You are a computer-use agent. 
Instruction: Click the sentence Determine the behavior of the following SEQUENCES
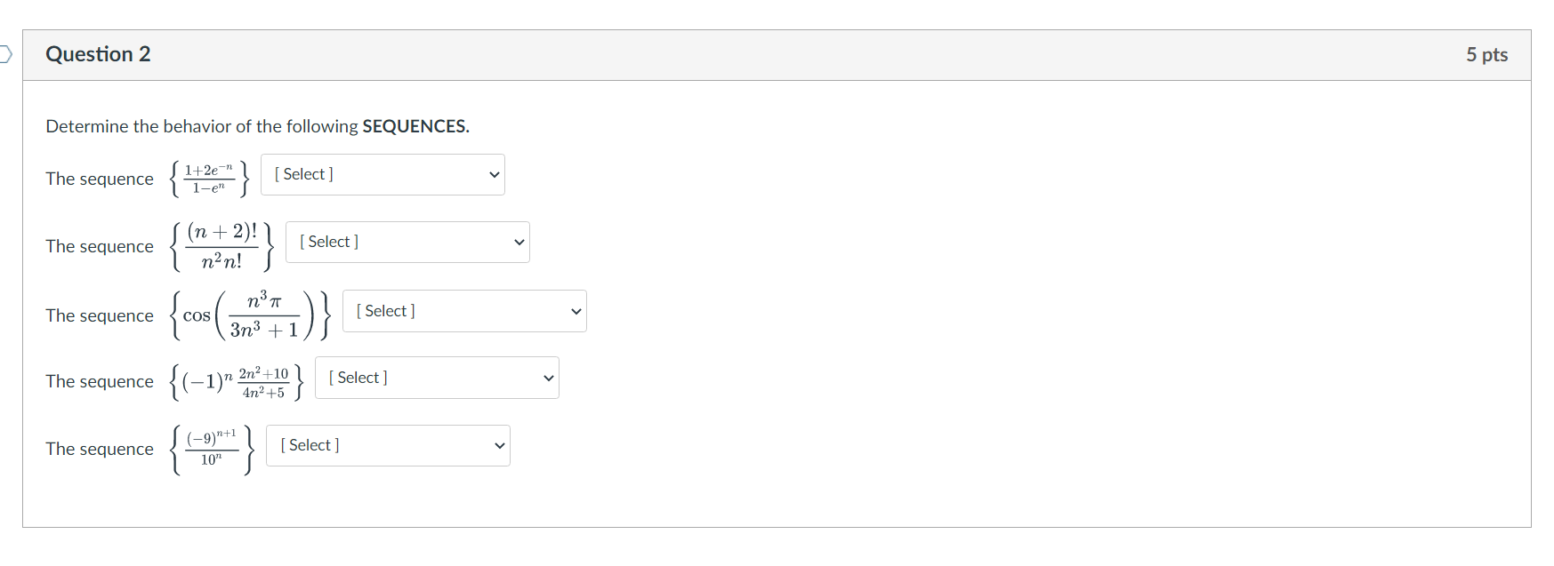(259, 126)
